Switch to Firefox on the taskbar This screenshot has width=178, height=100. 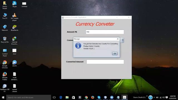pyautogui.click(x=93, y=97)
